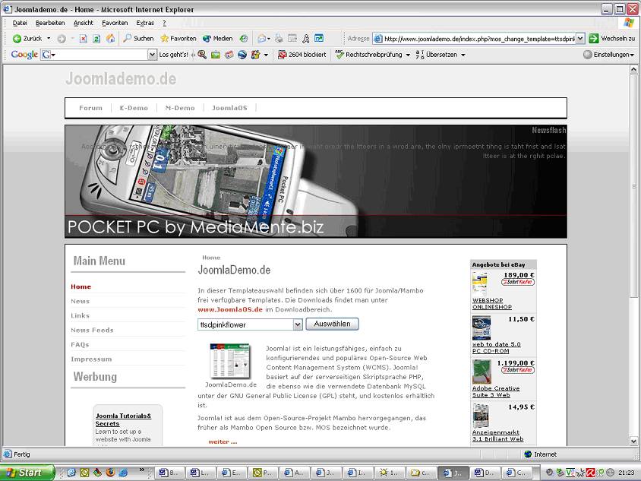Open the Favoriten star pane

click(178, 39)
